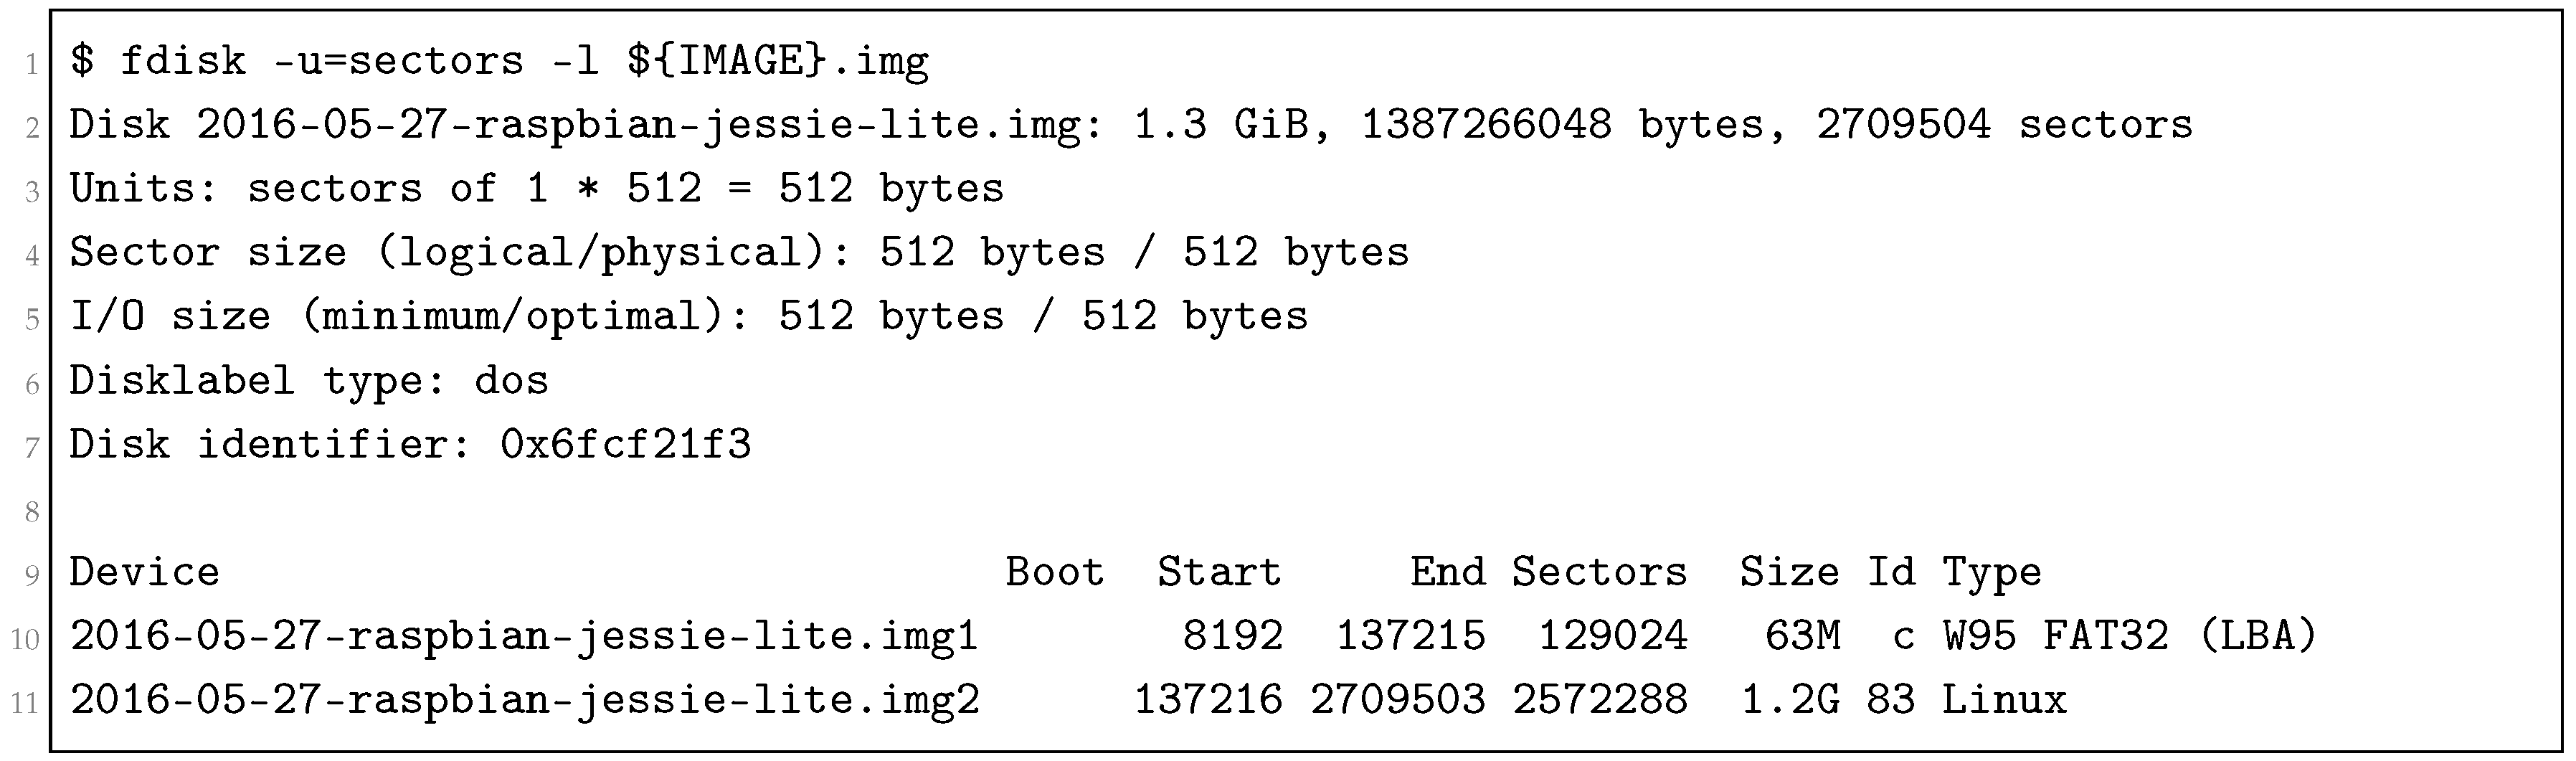The image size is (2576, 761).
Task: Click the Size column header
Action: [x=1788, y=573]
